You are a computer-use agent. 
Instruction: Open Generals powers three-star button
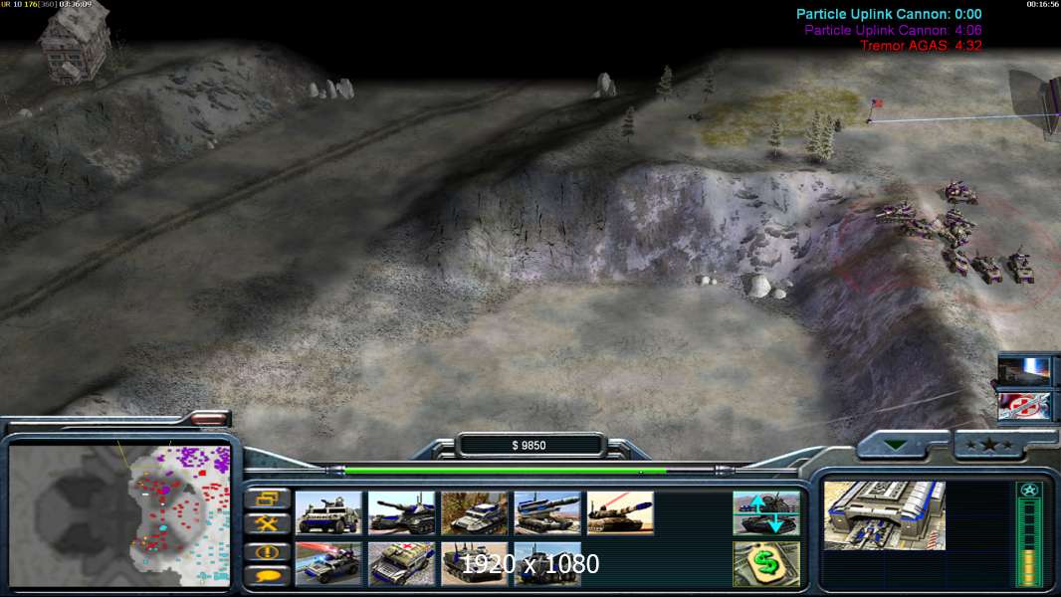pos(989,445)
